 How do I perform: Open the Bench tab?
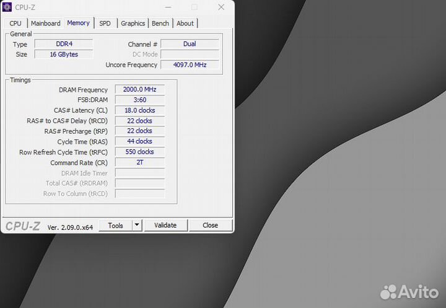(160, 24)
